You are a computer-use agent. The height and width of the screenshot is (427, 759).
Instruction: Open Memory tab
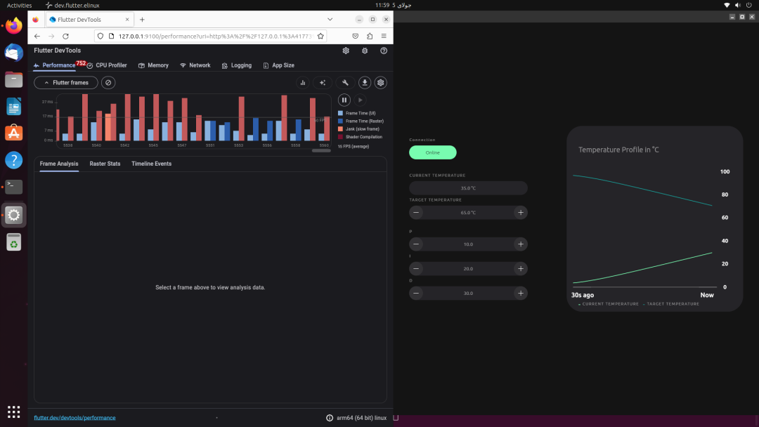tap(153, 65)
